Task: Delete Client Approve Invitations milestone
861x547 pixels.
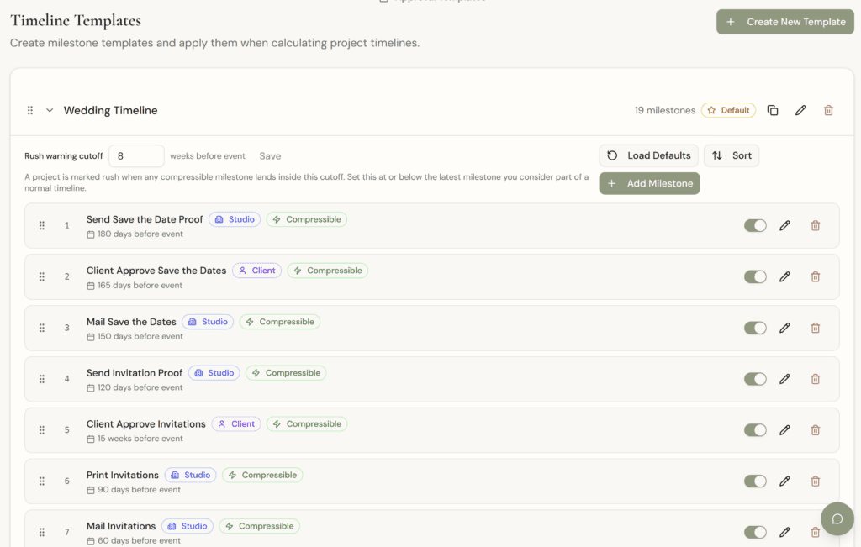Action: [x=816, y=429]
